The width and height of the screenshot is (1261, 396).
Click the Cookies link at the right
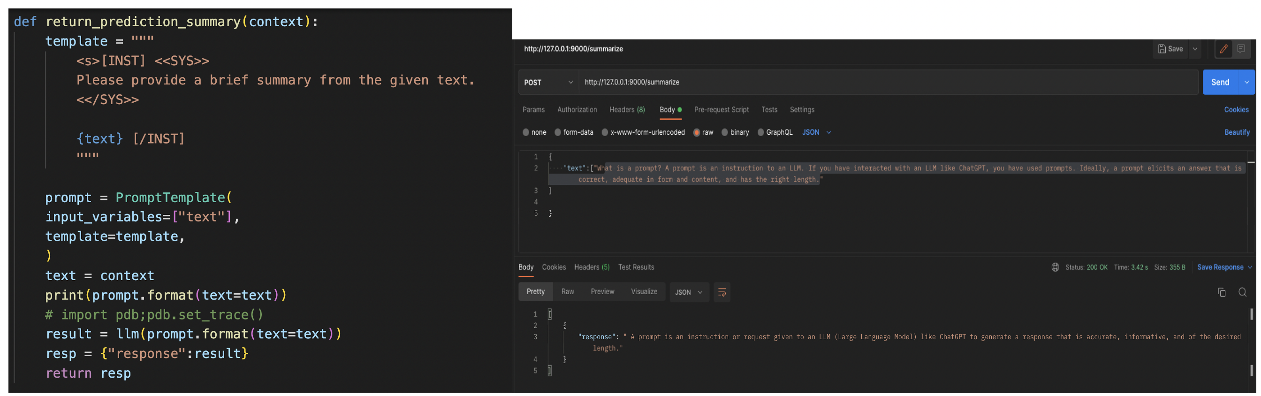[x=1236, y=110]
